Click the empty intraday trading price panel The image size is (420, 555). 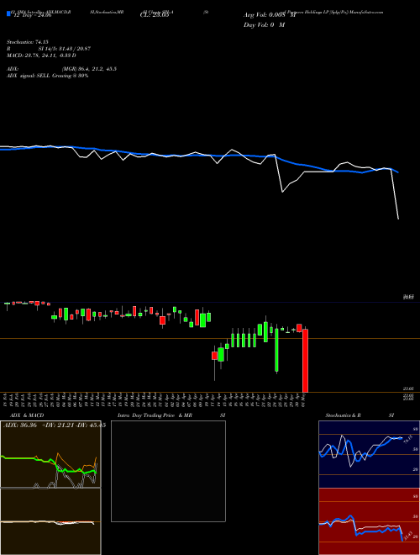coord(168,471)
